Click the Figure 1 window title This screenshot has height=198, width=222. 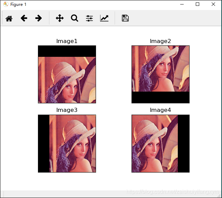(x=18, y=4)
